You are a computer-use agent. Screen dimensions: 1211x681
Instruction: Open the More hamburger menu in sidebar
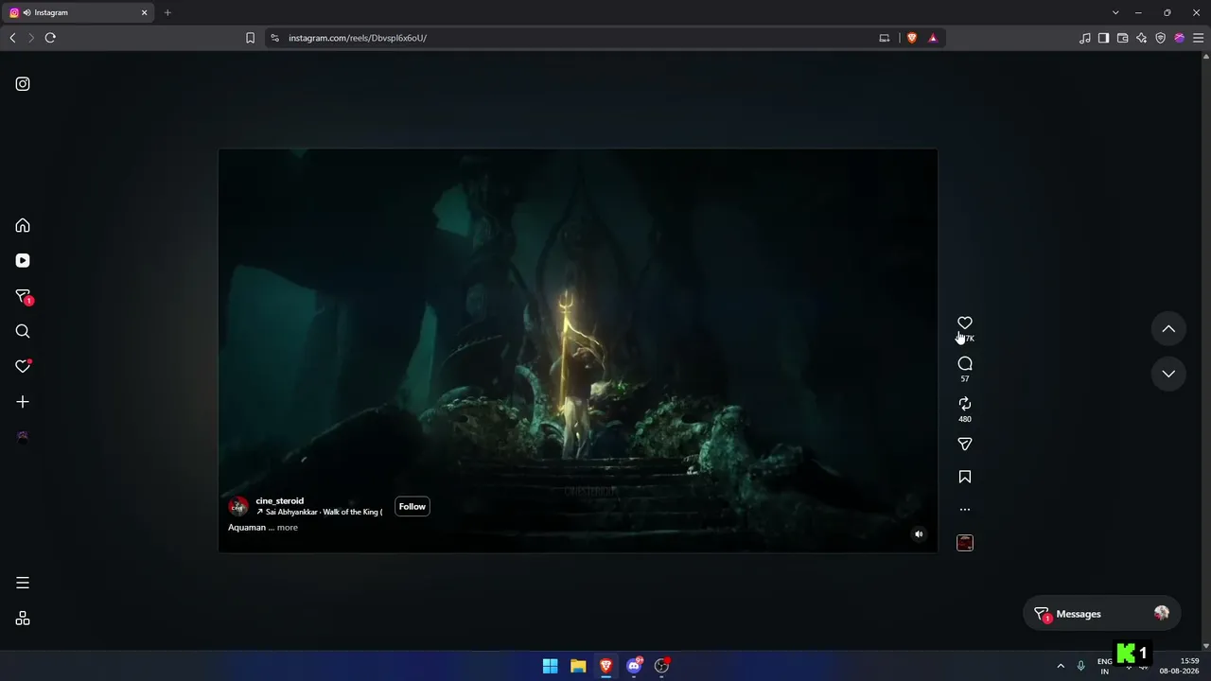pyautogui.click(x=23, y=583)
